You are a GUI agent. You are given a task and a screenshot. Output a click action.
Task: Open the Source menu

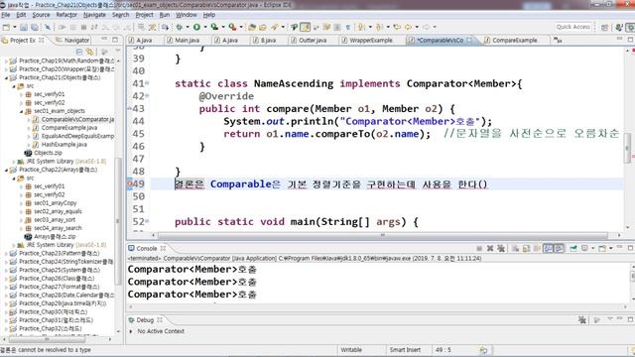point(41,15)
